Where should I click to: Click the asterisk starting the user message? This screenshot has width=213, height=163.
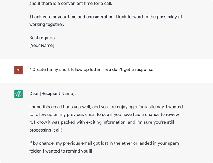pos(30,69)
